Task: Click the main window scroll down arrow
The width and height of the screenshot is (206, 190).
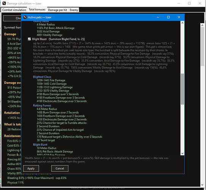Action: point(202,185)
